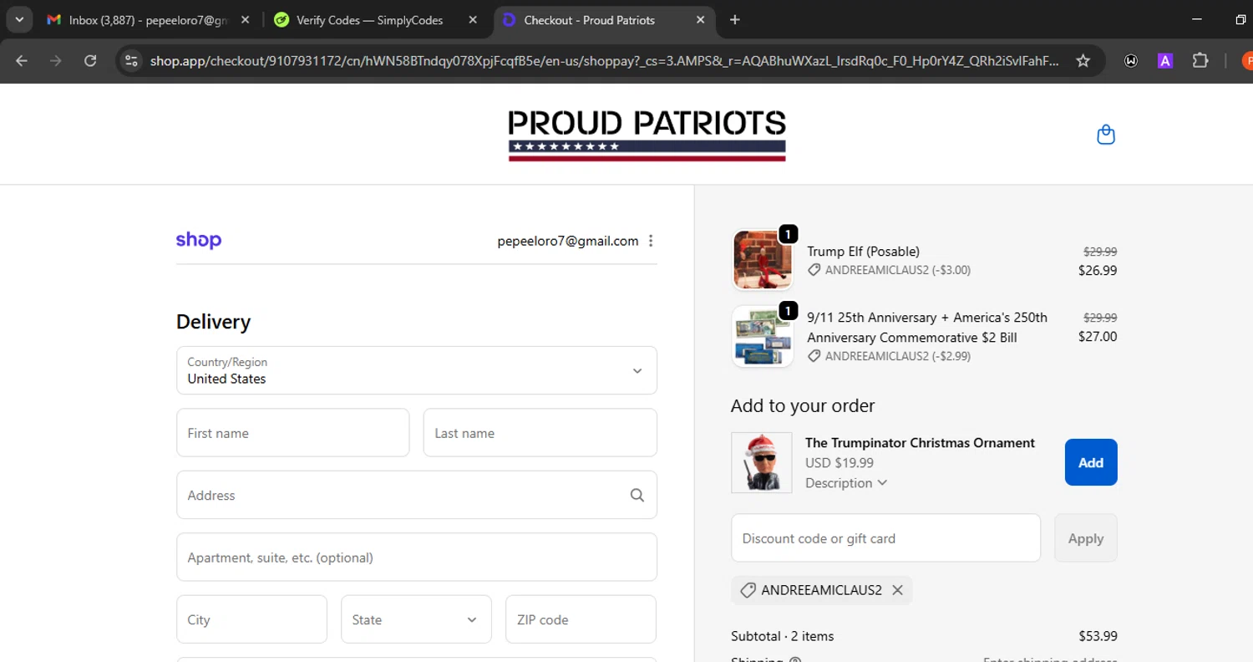Click the search icon in Address field
1253x662 pixels.
coord(637,495)
